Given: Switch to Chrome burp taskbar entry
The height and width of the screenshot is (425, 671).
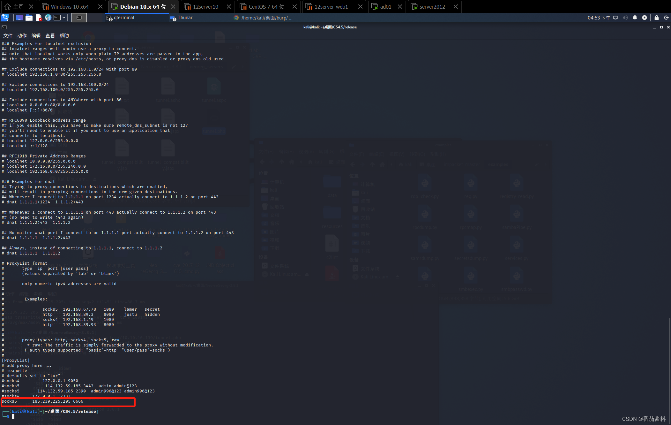Looking at the screenshot, I should 264,18.
